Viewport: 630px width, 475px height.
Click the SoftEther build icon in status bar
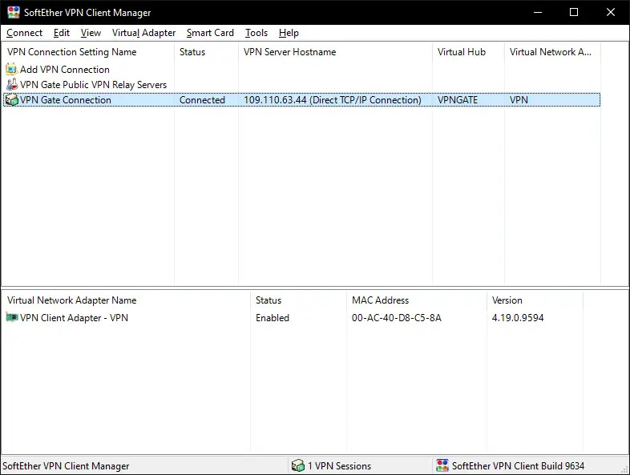click(x=442, y=465)
